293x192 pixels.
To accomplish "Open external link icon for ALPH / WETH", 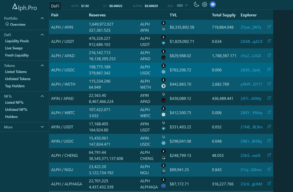I will (270, 84).
